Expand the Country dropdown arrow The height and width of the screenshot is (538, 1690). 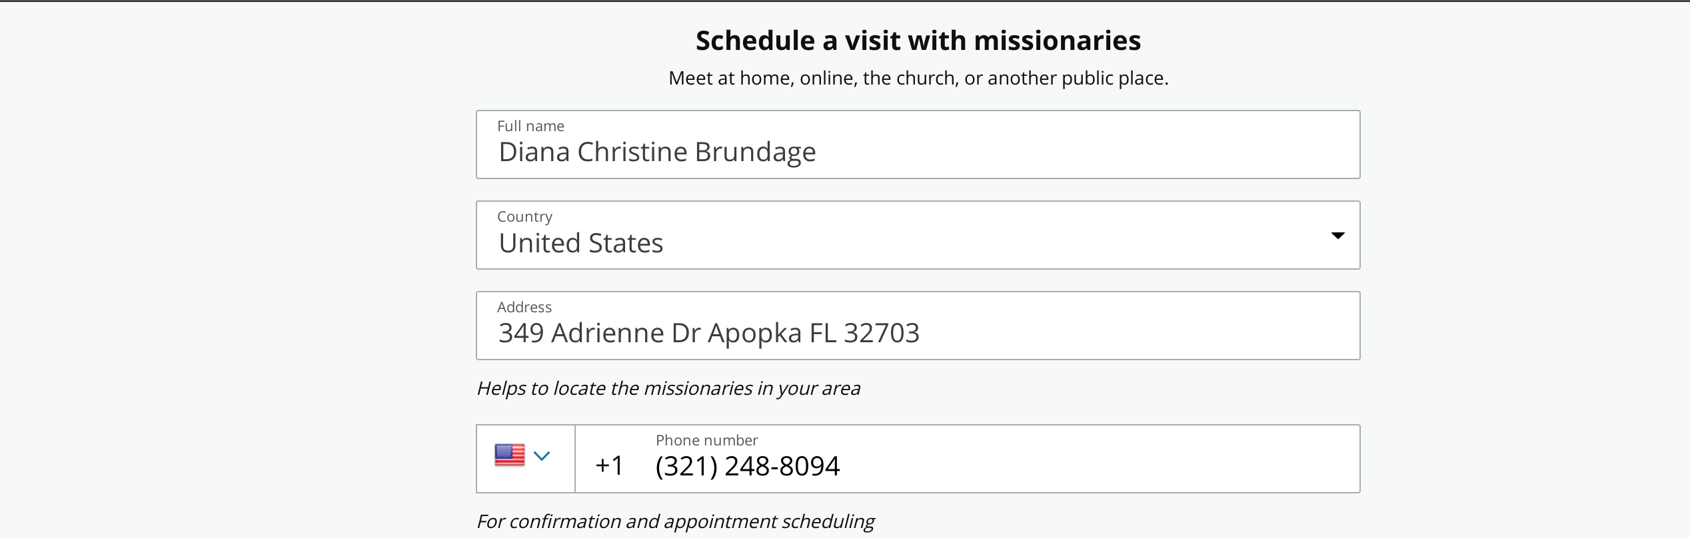coord(1337,236)
